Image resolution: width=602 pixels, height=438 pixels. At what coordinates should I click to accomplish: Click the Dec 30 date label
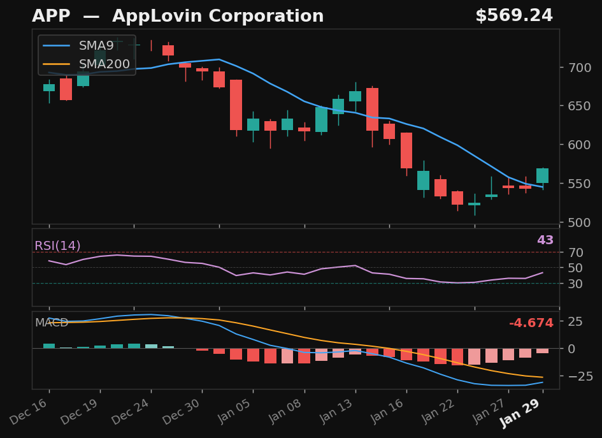(182, 411)
